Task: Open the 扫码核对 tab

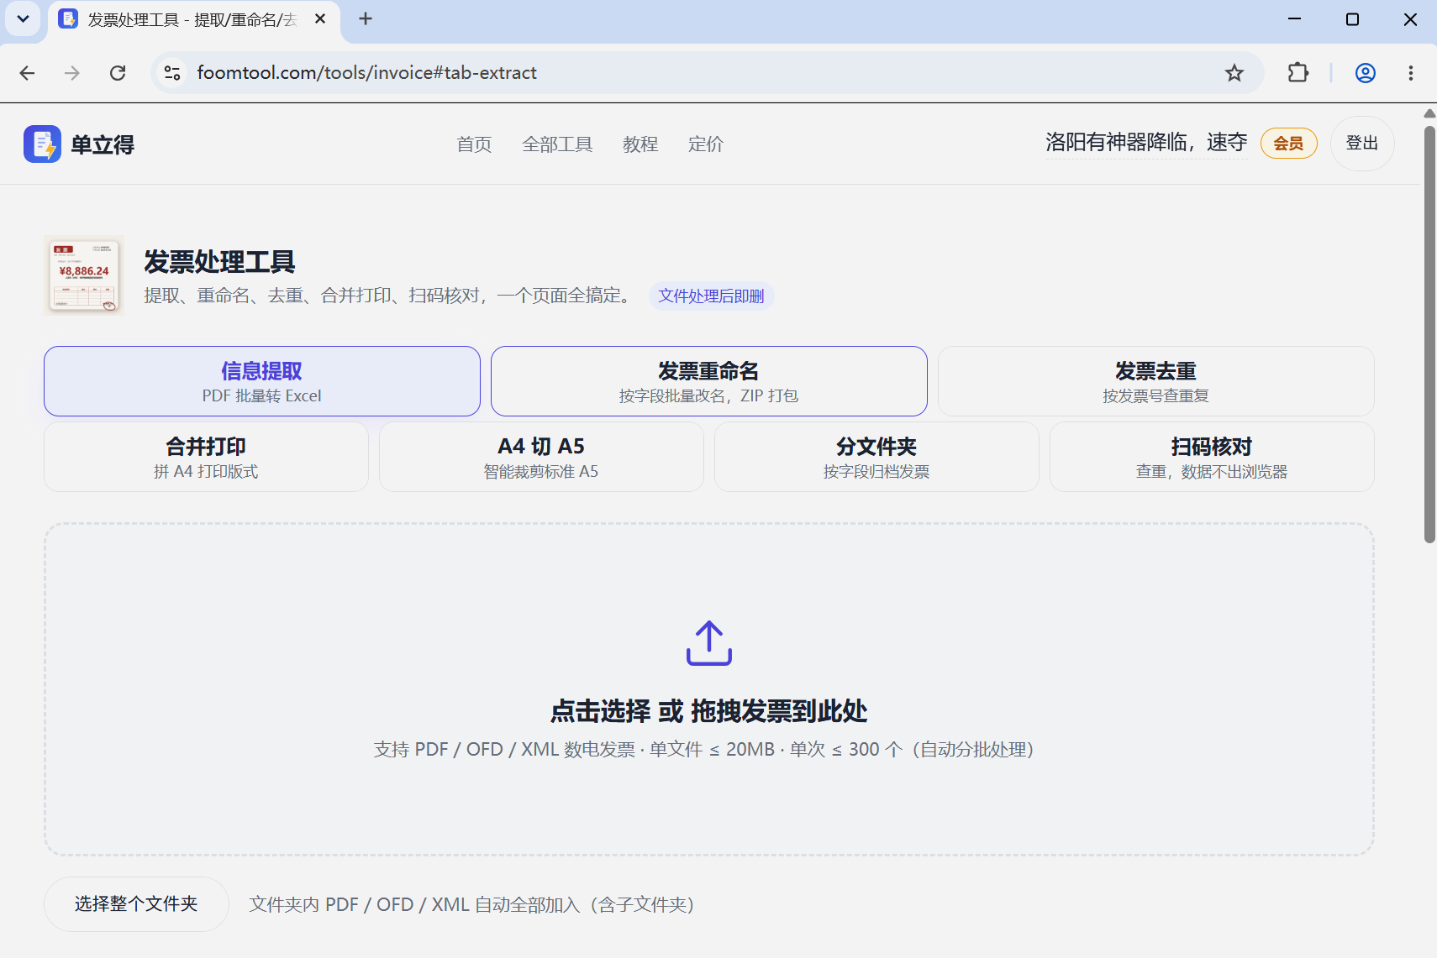Action: pyautogui.click(x=1212, y=457)
